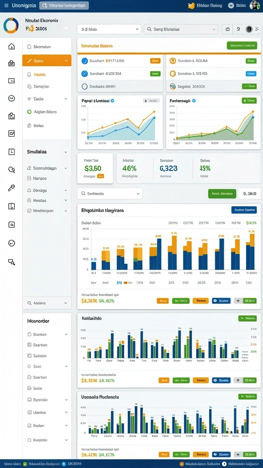Screen dimensions: 263x468
Task: Select the wallet card icon in sidebar
Action: 11,81
